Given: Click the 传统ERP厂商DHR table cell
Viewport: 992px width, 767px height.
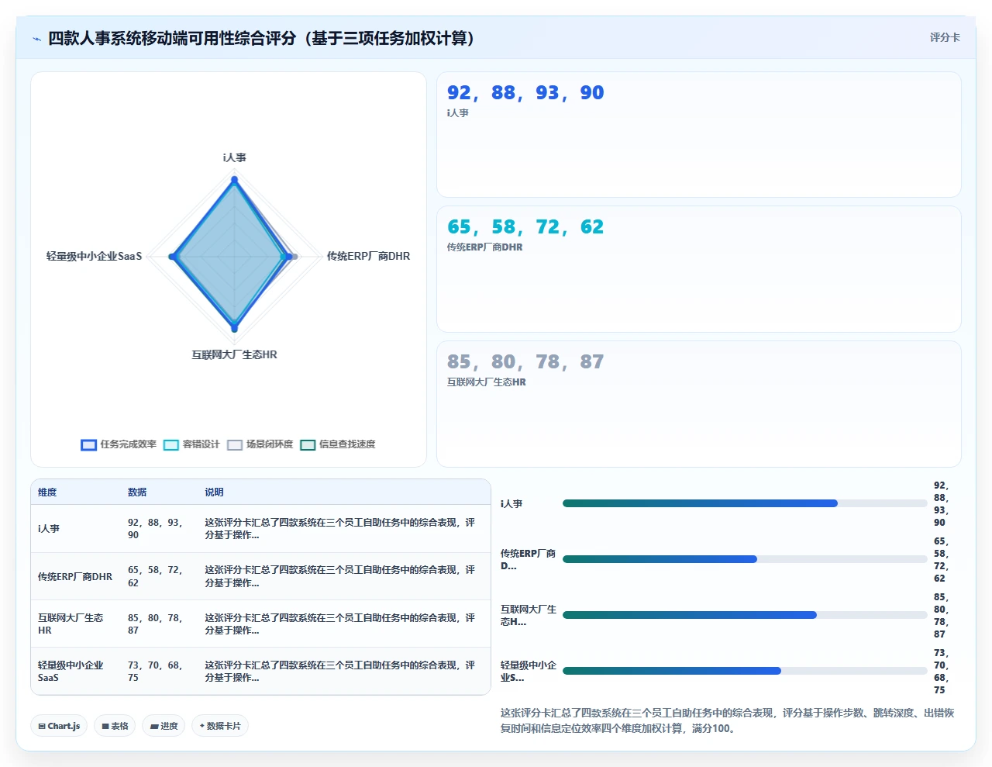Looking at the screenshot, I should coord(75,577).
